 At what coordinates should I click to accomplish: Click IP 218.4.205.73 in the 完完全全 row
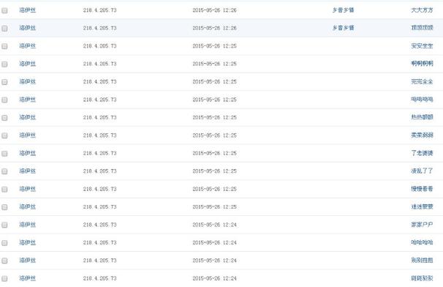tap(99, 82)
